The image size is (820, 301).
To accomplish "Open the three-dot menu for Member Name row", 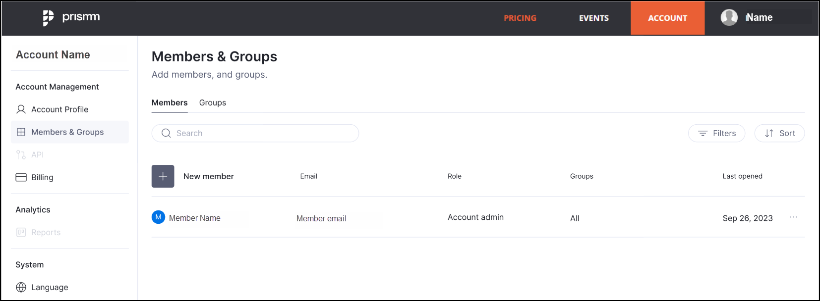I will click(793, 217).
